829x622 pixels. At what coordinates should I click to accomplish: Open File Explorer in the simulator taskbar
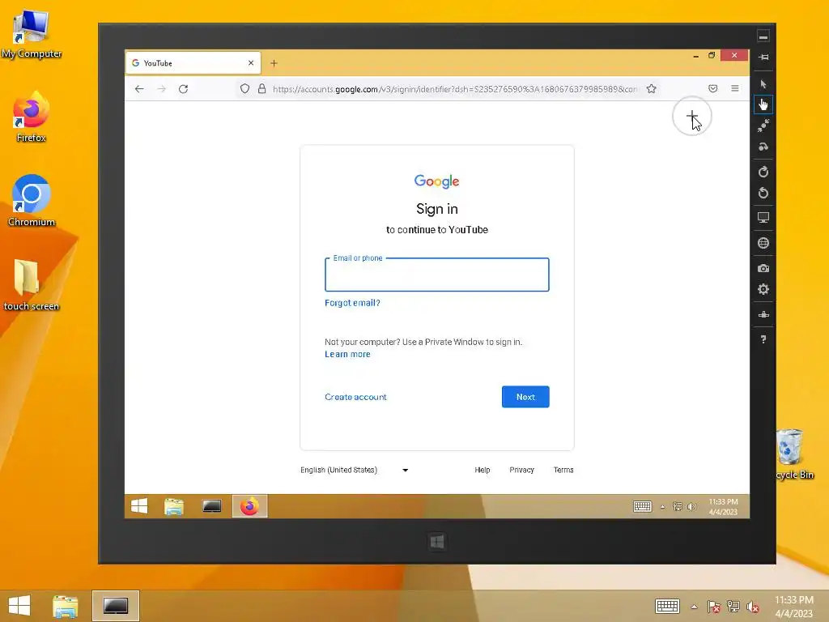[x=174, y=506]
